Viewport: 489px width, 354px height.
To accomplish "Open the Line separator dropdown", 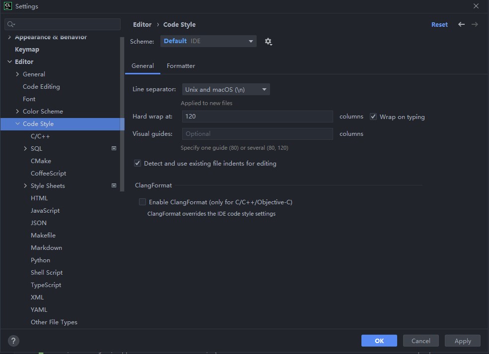I will point(226,89).
